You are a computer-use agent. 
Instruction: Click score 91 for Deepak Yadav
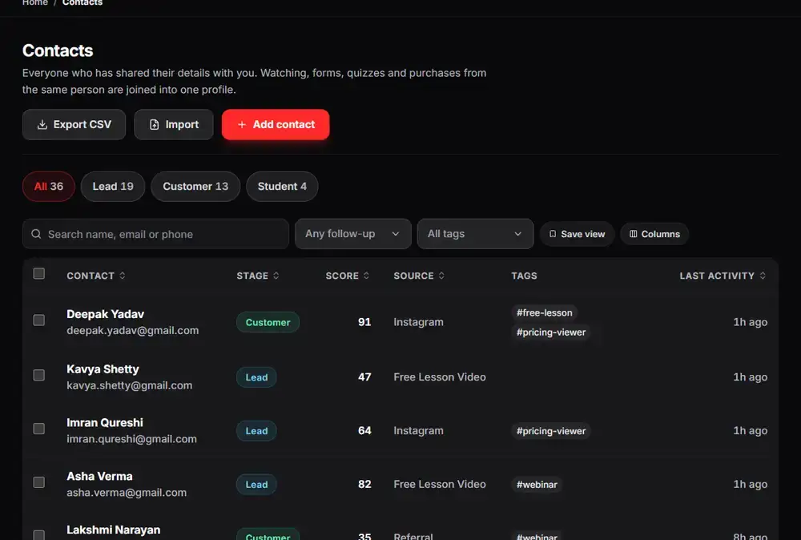point(364,322)
